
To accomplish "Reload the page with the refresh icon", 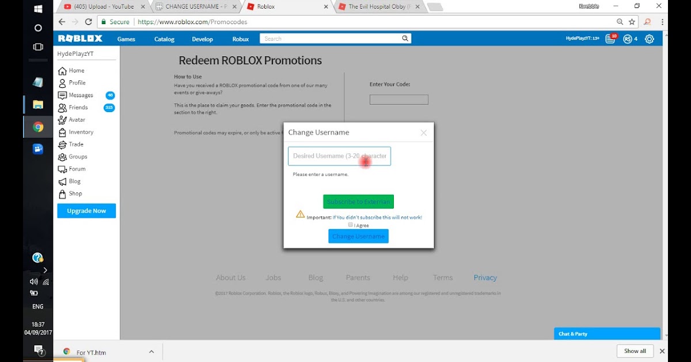I will coord(88,22).
